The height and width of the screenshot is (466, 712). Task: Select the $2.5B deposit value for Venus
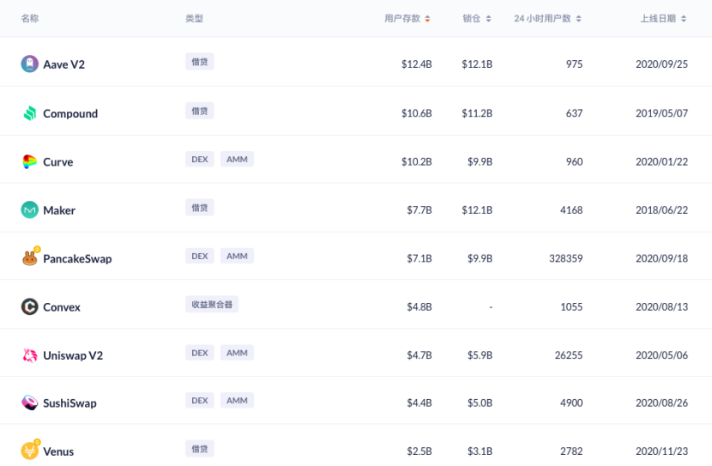click(419, 451)
